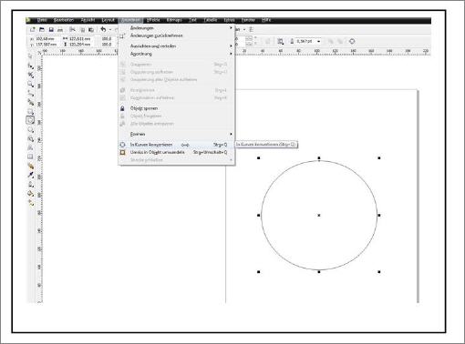The width and height of the screenshot is (465, 344).
Task: Choose Umriss in Objekt umwandeln entry
Action: point(176,152)
